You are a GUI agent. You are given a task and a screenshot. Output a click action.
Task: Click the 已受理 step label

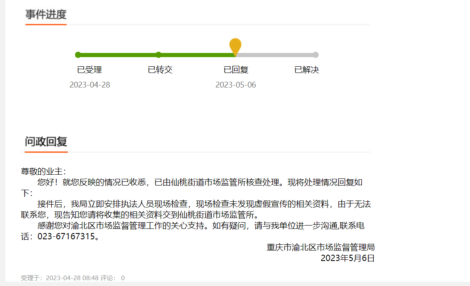(x=90, y=70)
